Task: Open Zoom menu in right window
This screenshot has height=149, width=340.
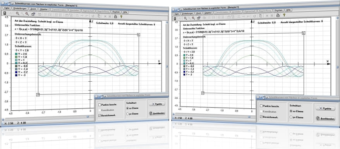Action: click(x=199, y=13)
